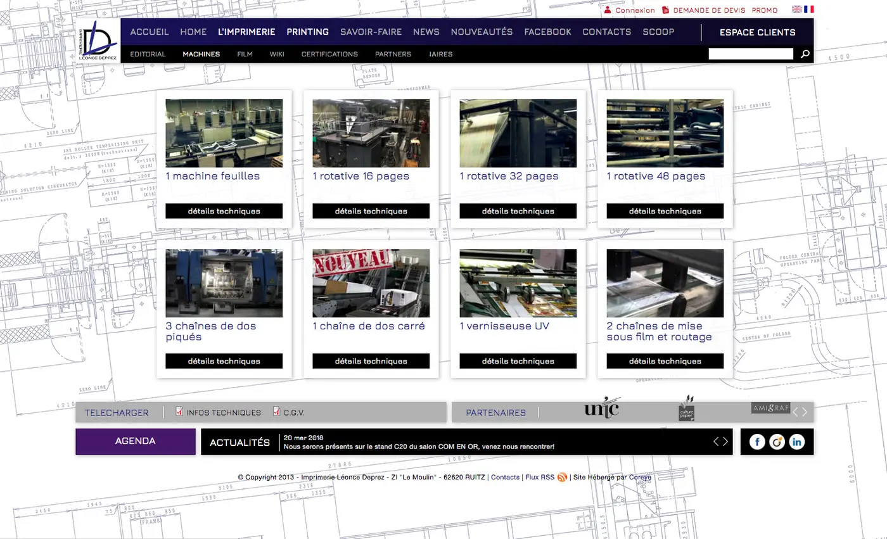Image resolution: width=887 pixels, height=539 pixels.
Task: Select the Film submenu tab
Action: tap(245, 54)
